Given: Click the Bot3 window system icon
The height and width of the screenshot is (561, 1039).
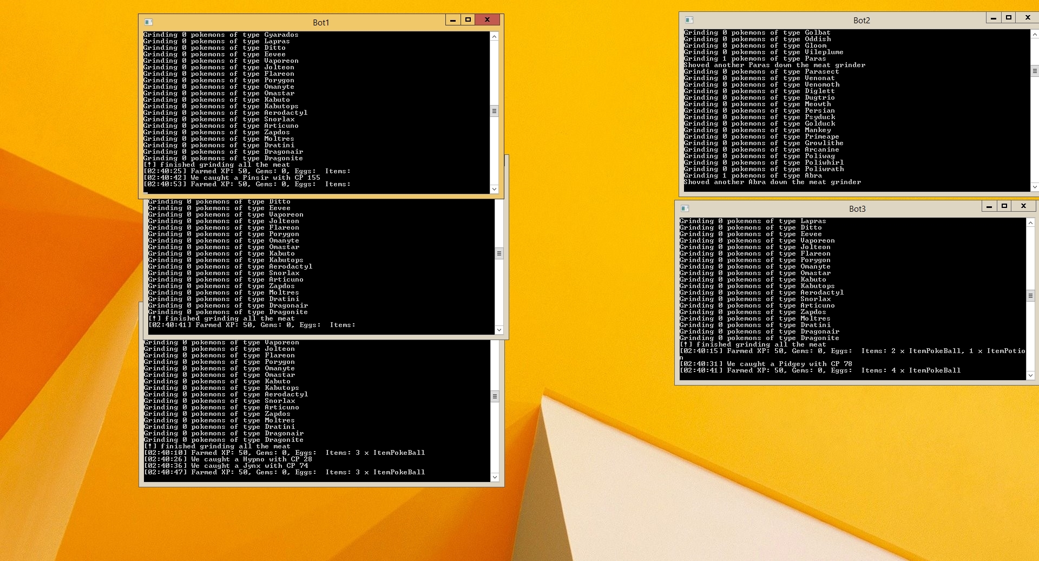Looking at the screenshot, I should pos(685,208).
